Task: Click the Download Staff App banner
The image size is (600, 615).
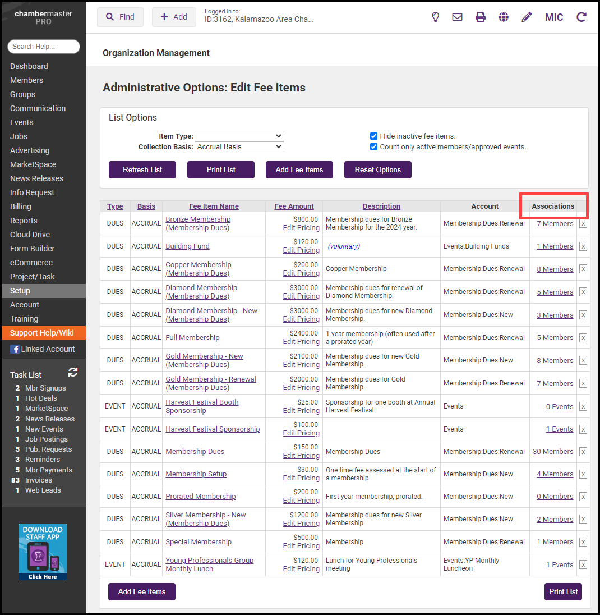Action: (43, 552)
